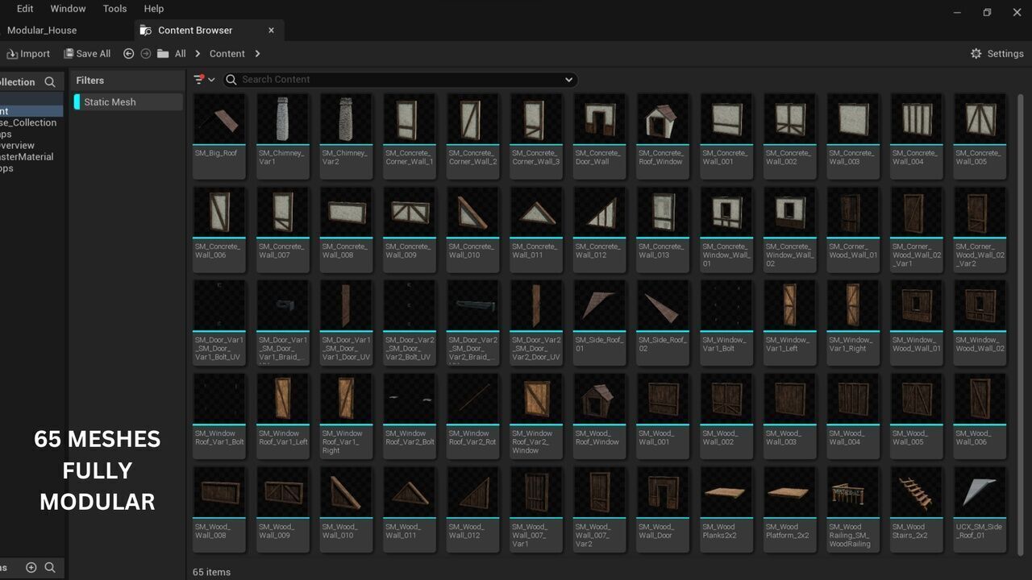Image resolution: width=1032 pixels, height=580 pixels.
Task: Toggle the Static Mesh filter
Action: tap(128, 102)
